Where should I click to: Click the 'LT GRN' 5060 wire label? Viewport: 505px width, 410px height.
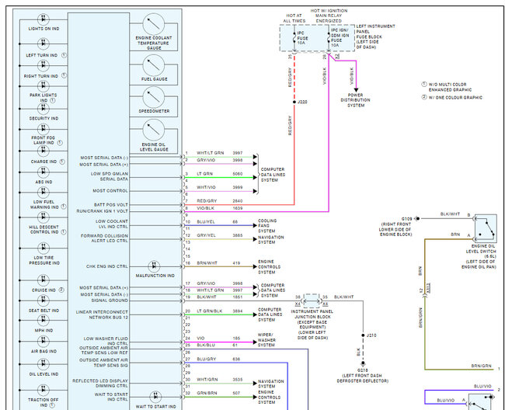[204, 174]
